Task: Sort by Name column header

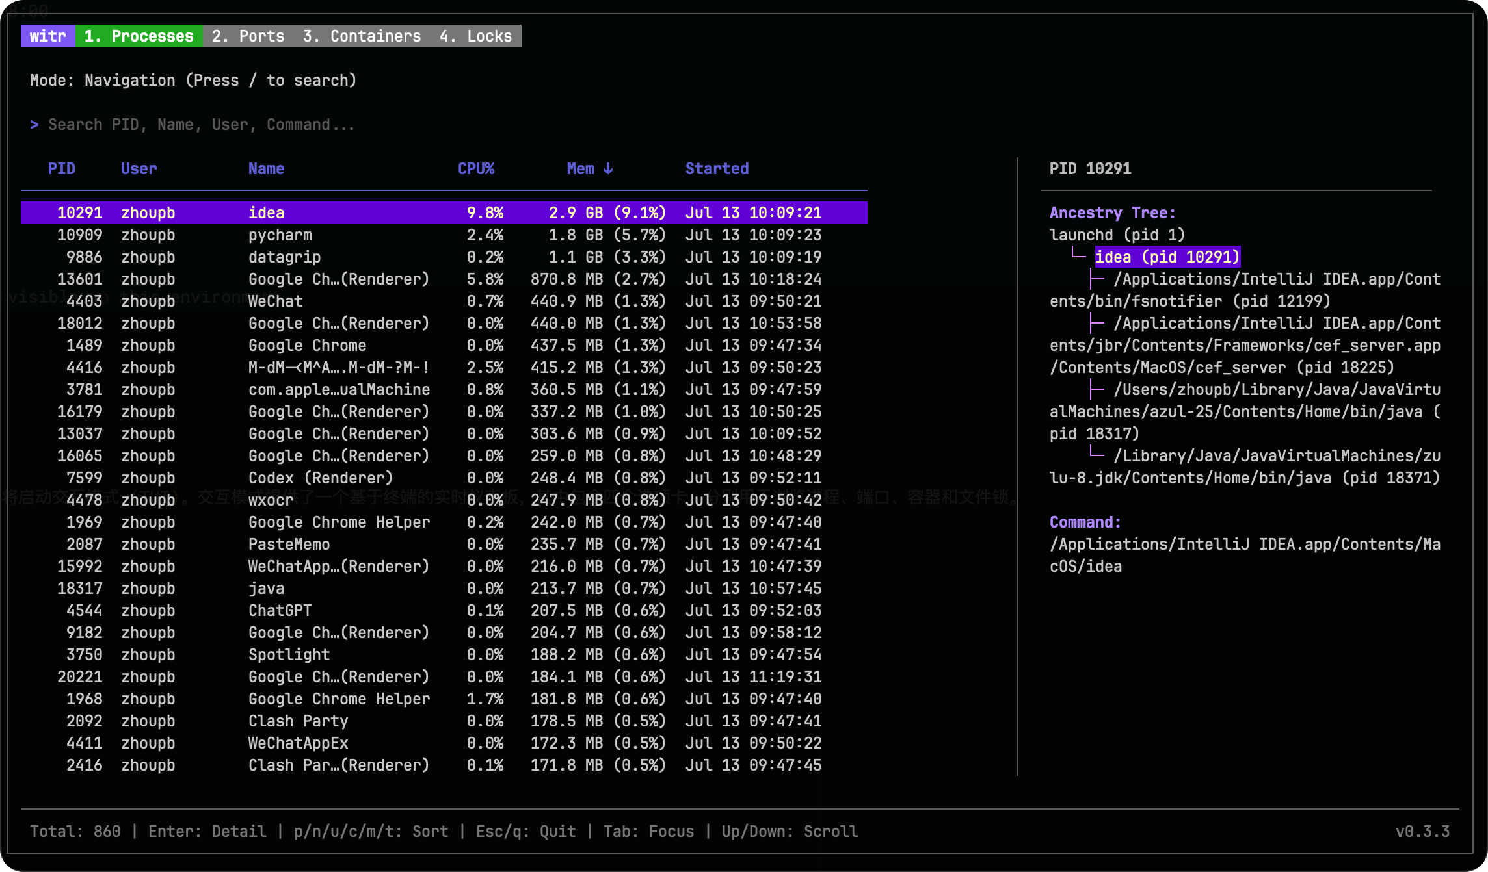Action: [266, 168]
